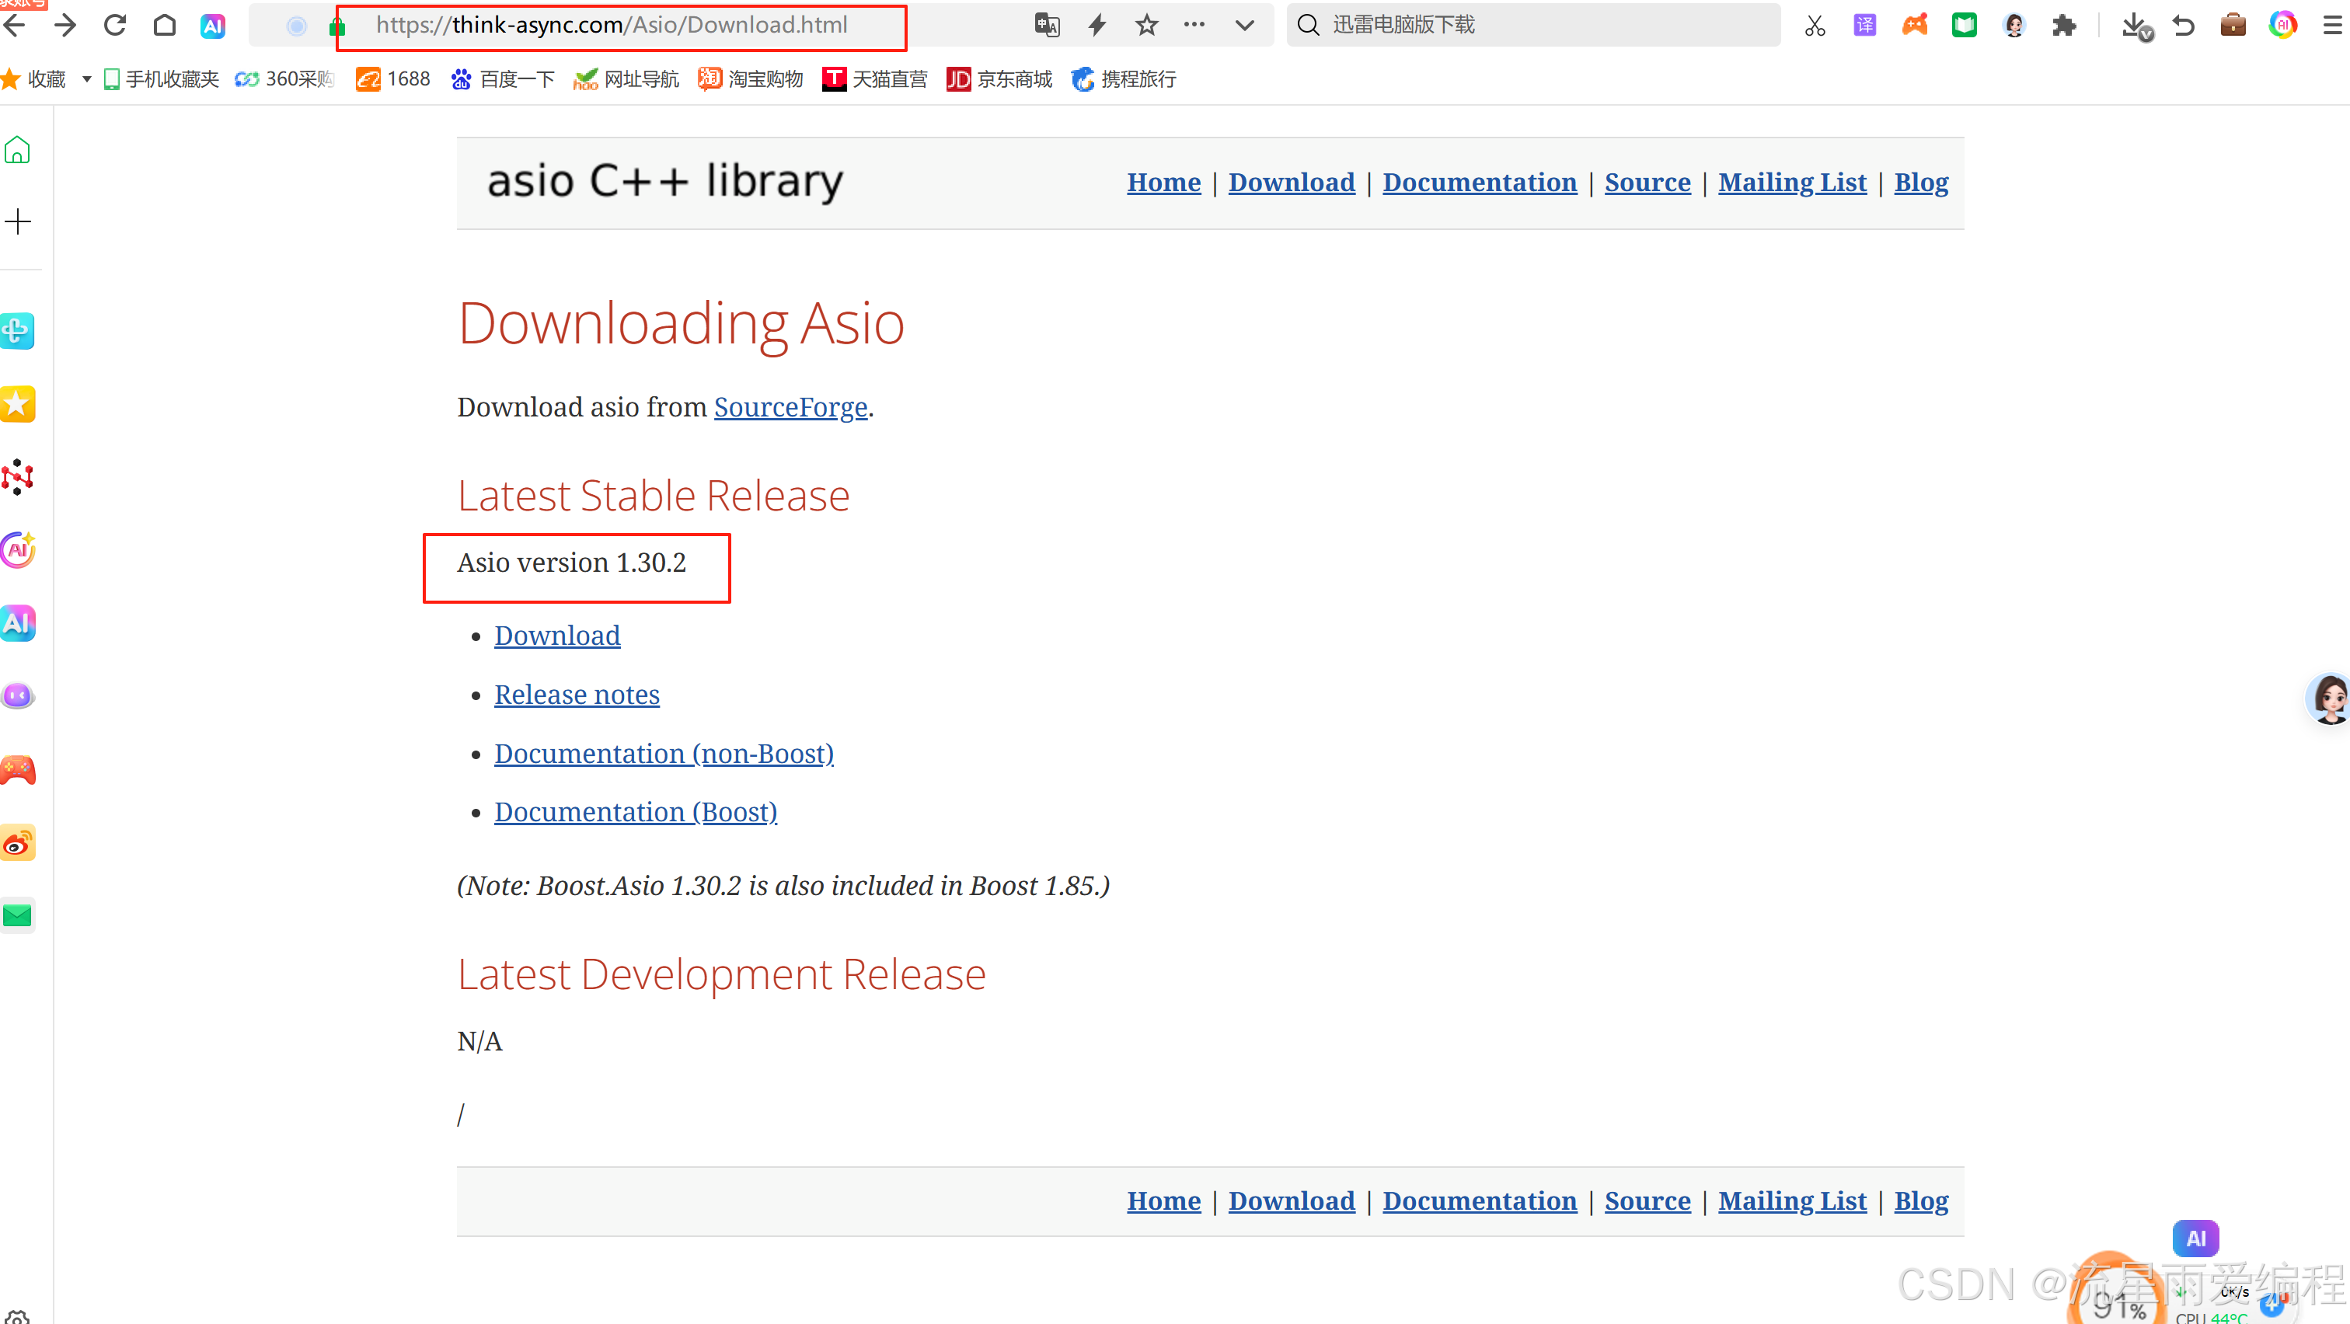Add a sidebar item with the plus icon
The width and height of the screenshot is (2350, 1324).
click(x=18, y=221)
